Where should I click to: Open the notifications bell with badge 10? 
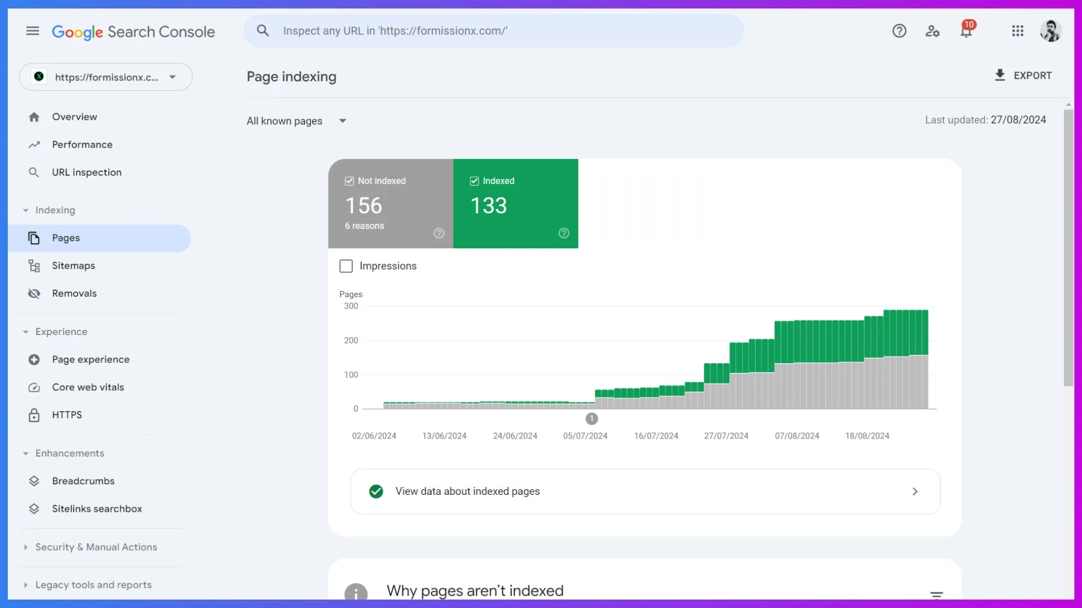pos(966,31)
